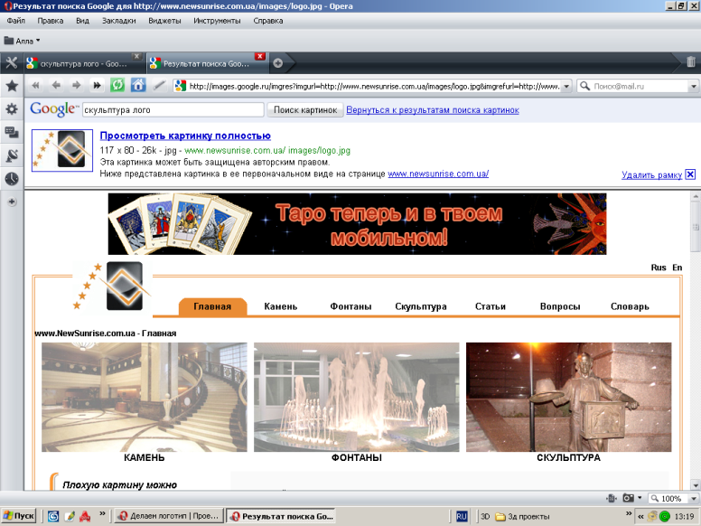Screen dimensions: 701x526
Task: Expand quick launch chevron in taskbar
Action: [102, 513]
